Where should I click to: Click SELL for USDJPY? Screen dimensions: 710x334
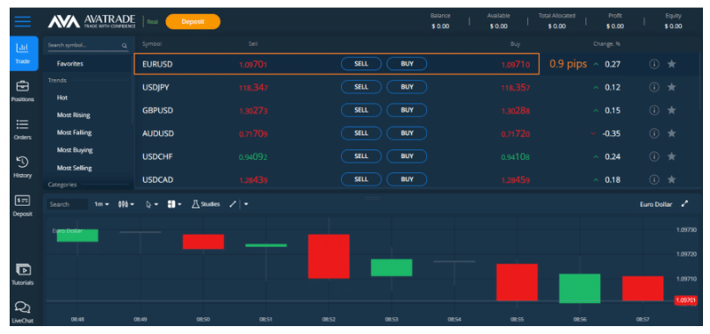[x=361, y=87]
